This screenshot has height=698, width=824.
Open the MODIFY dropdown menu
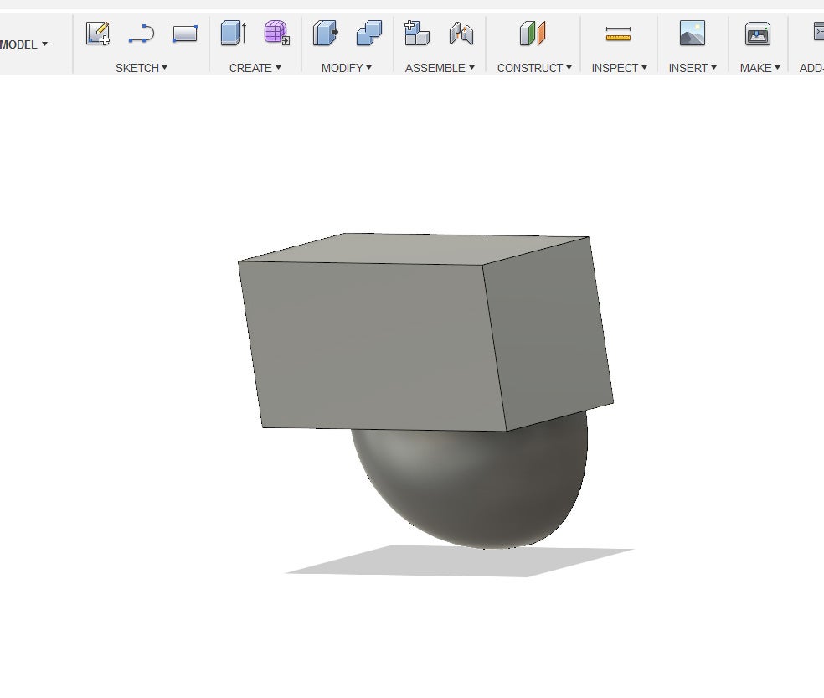coord(347,68)
